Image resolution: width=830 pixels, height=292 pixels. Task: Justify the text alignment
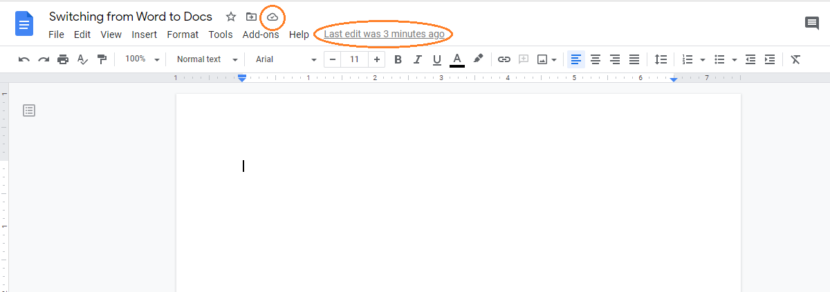pos(634,59)
